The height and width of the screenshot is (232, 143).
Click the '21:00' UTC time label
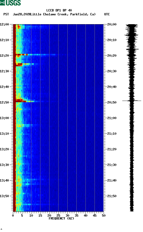[112, 118]
